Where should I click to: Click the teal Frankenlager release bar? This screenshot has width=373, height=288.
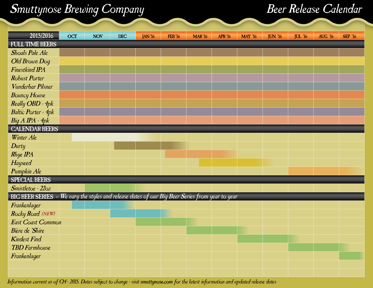(x=103, y=205)
